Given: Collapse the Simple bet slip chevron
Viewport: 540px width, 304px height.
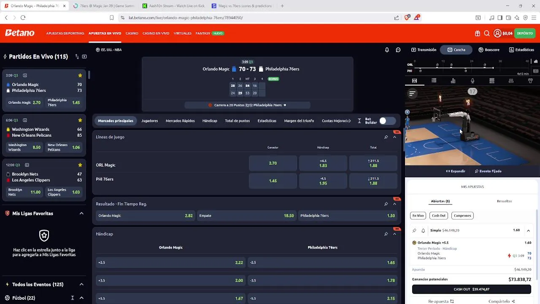Looking at the screenshot, I should pos(528,231).
